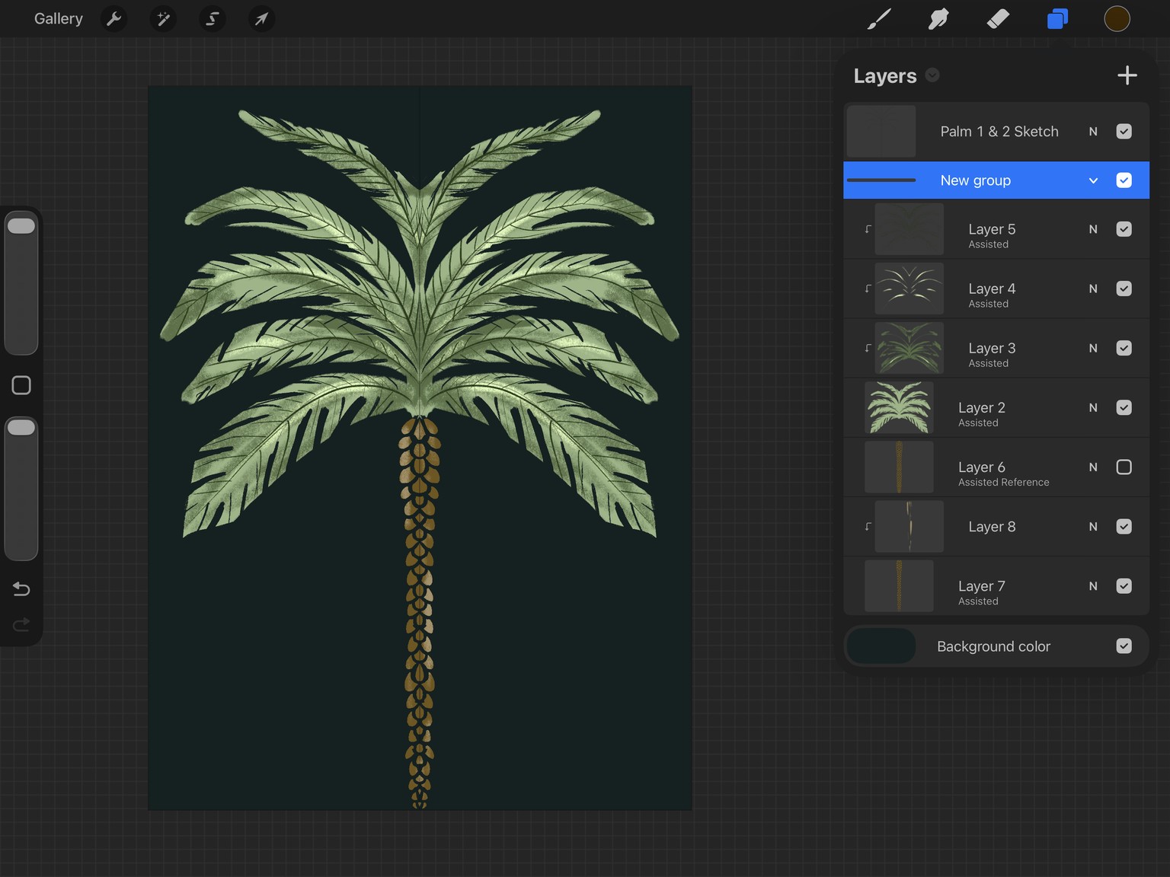This screenshot has width=1170, height=877.
Task: Tap the square modify button in sidebar
Action: tap(21, 385)
